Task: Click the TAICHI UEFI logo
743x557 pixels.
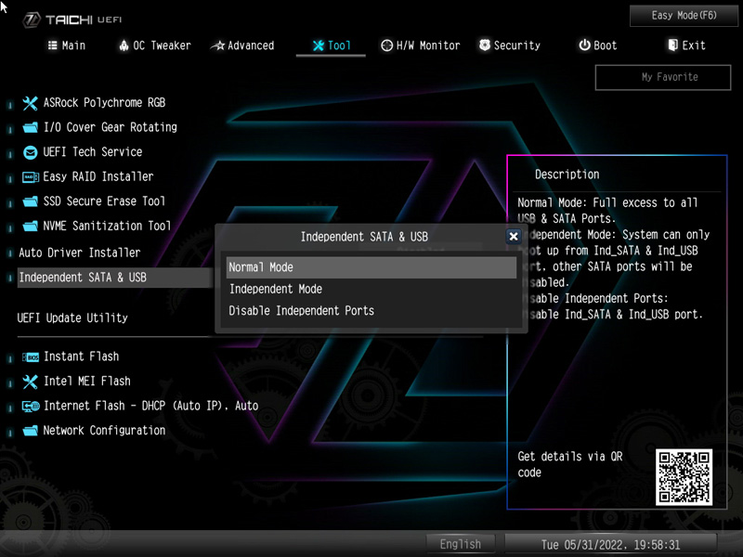Action: tap(72, 19)
